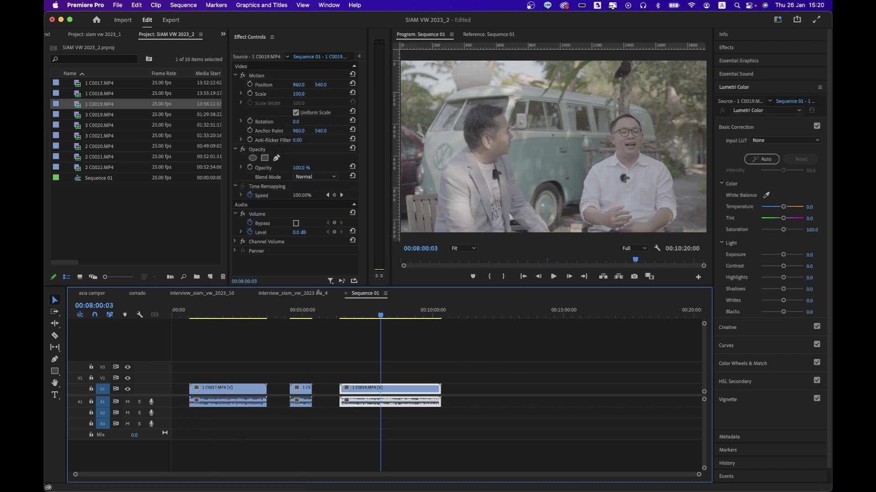Open the Lumetri Color effect dropdown

(766, 110)
